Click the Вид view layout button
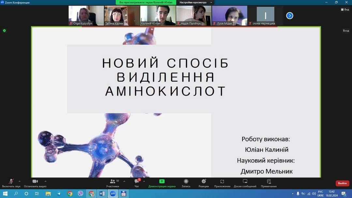 click(345, 9)
